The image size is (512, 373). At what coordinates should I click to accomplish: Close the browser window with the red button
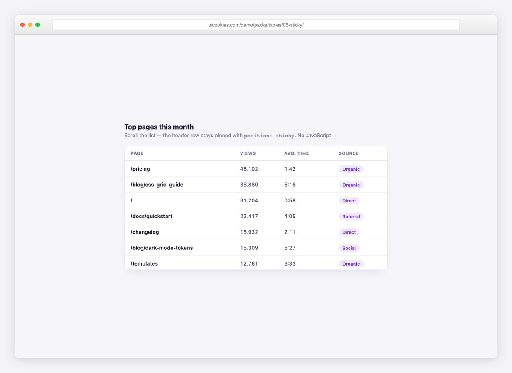pyautogui.click(x=23, y=25)
